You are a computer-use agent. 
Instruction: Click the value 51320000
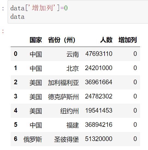click(x=99, y=139)
